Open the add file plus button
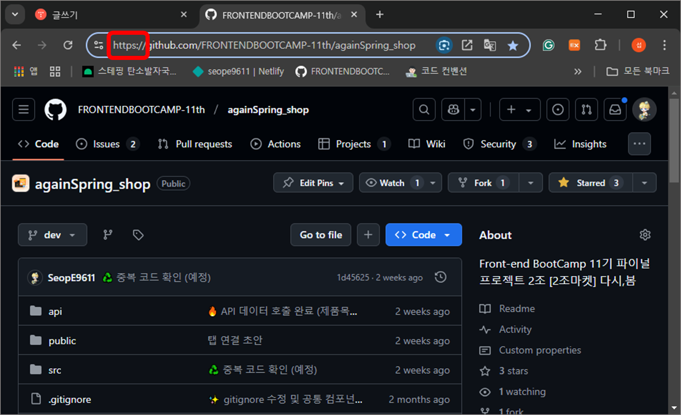 368,235
